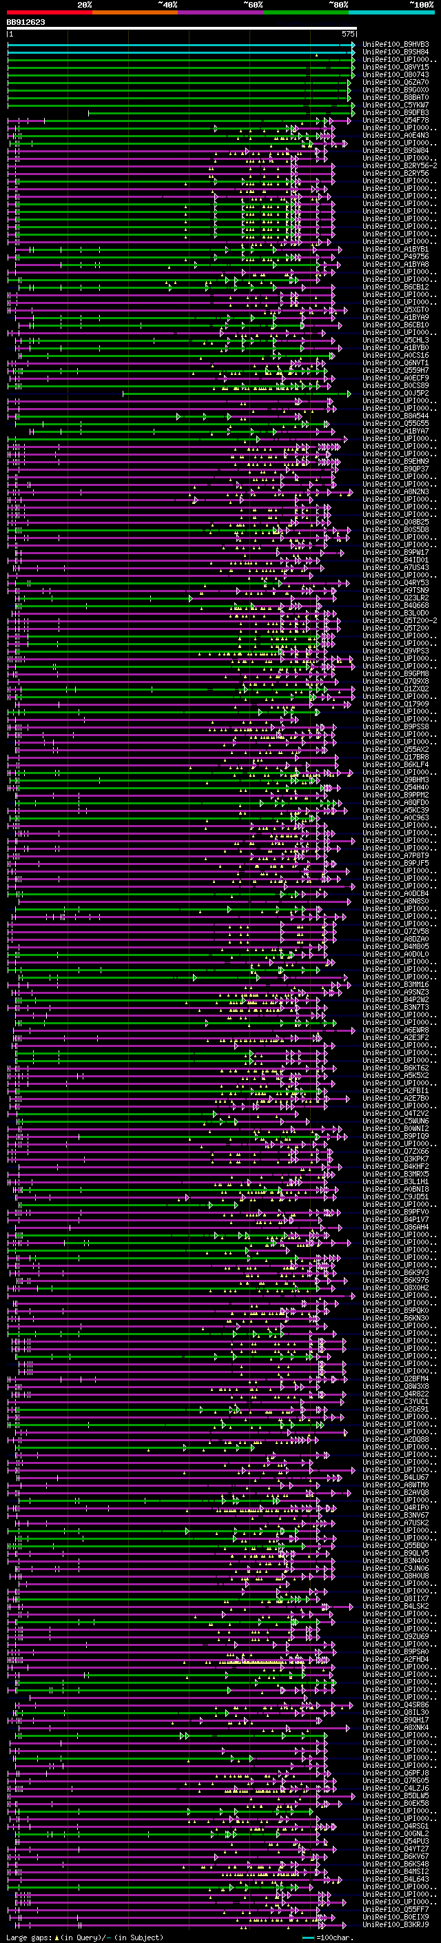Screen dimensions: 441x1943
Task: Click the red 20% identity legend segment
Action: tap(50, 12)
